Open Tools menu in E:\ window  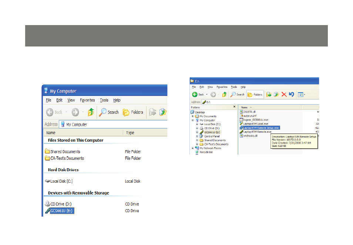point(234,87)
